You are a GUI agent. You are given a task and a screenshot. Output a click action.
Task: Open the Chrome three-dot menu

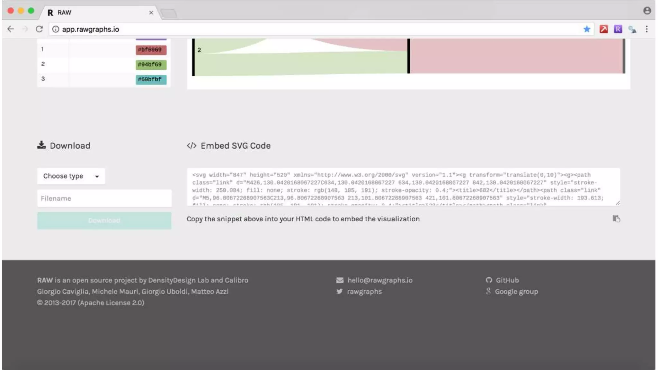[646, 29]
